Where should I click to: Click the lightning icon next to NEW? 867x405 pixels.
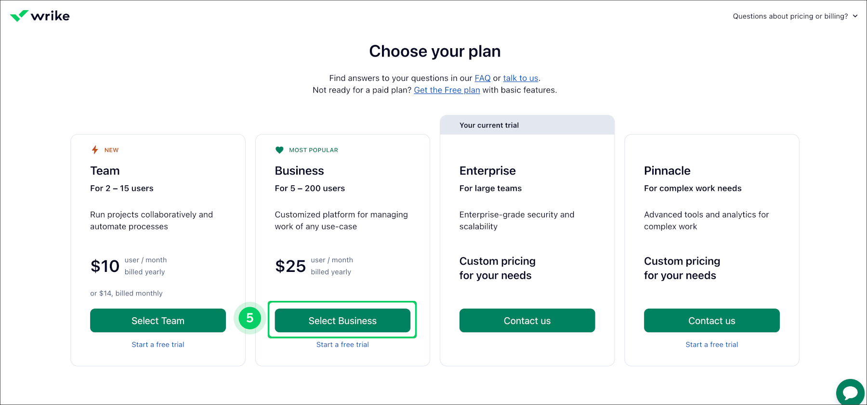[94, 149]
